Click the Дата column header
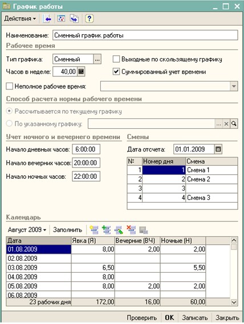Screen dimensions: 244x324 pyautogui.click(x=39, y=240)
